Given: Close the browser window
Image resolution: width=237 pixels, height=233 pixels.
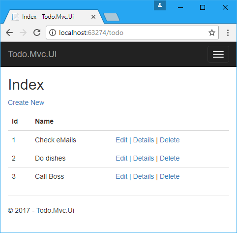Looking at the screenshot, I should click(x=225, y=7).
